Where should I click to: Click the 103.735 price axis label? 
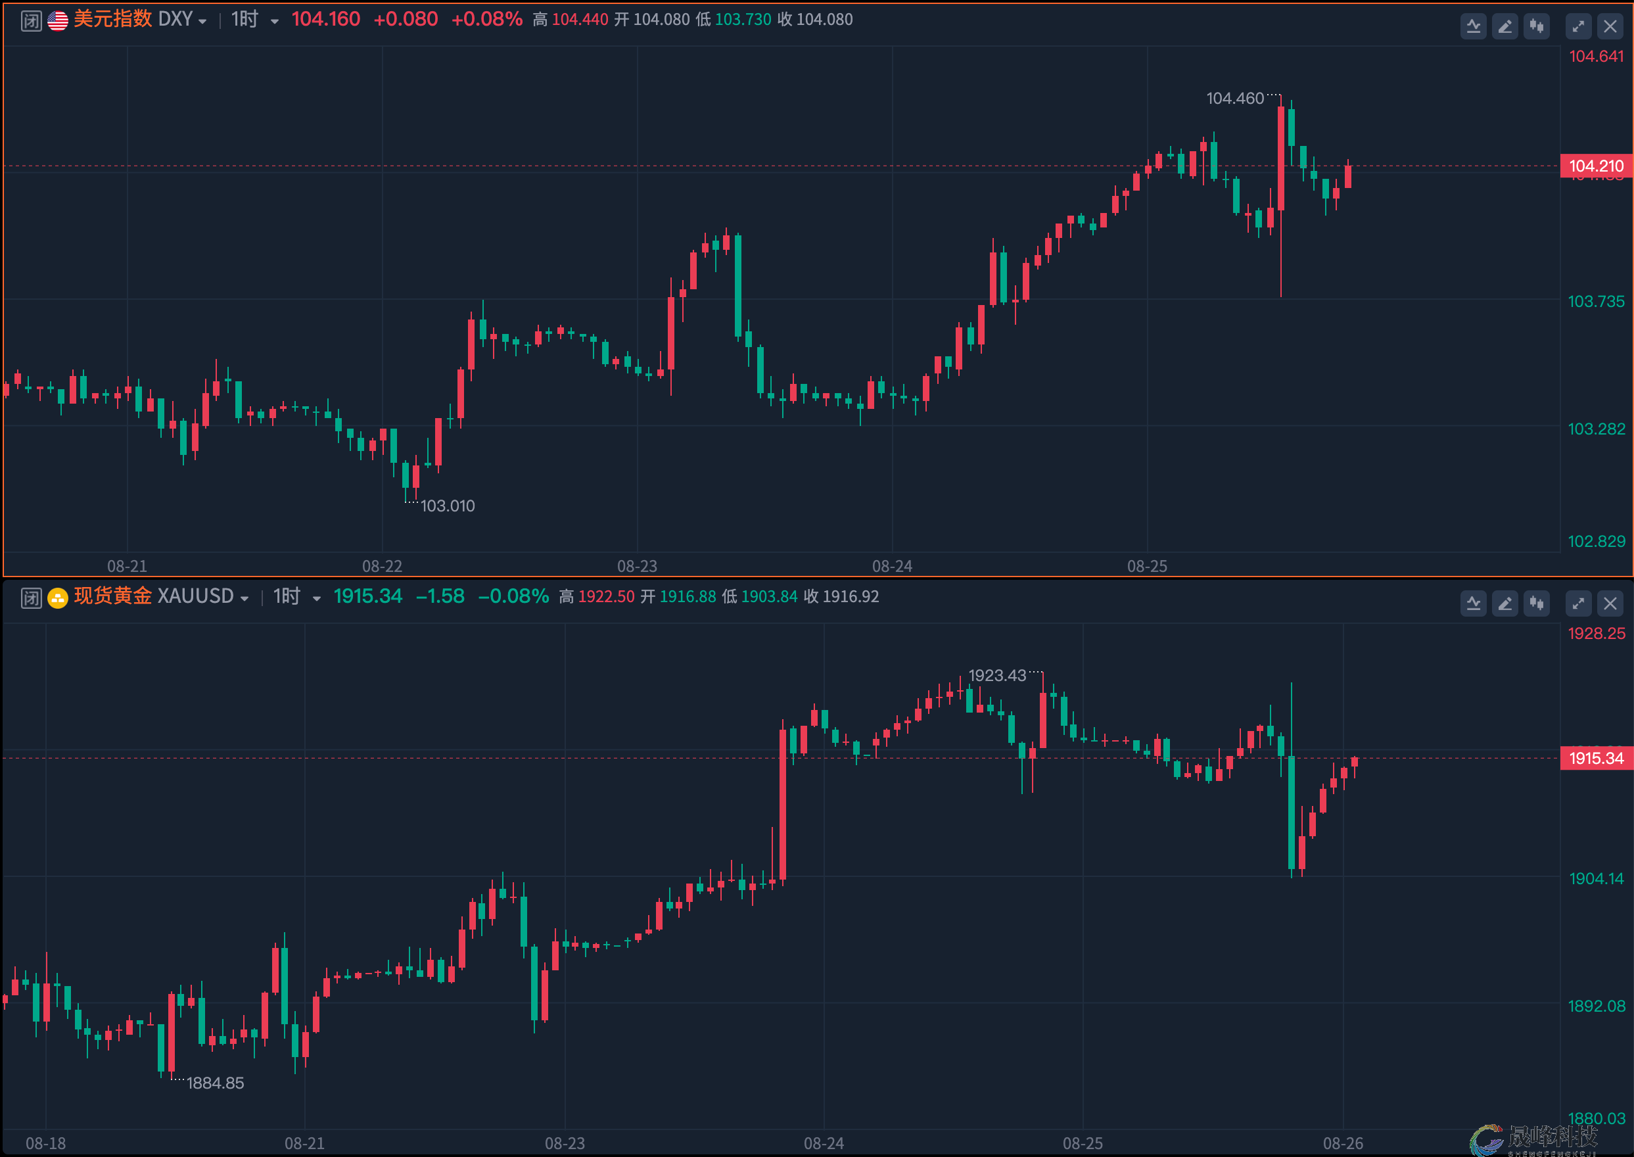coord(1597,301)
